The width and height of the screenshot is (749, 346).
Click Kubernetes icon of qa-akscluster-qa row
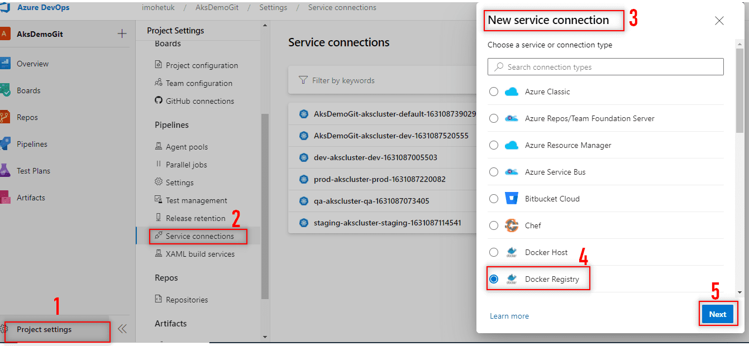point(304,201)
